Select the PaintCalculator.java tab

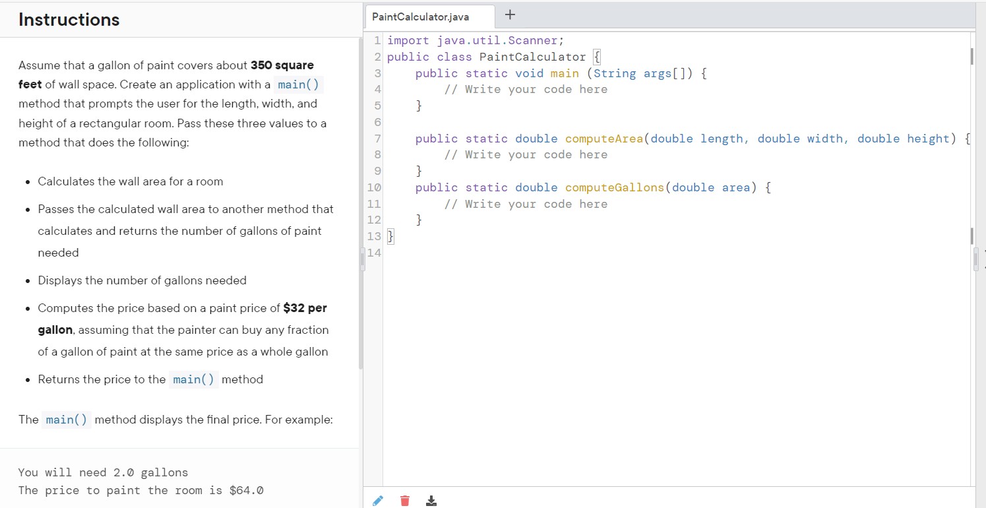click(x=429, y=16)
